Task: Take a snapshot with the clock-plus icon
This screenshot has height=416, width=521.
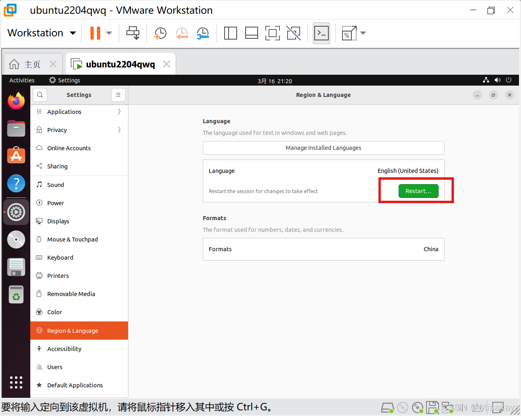Action: 160,34
